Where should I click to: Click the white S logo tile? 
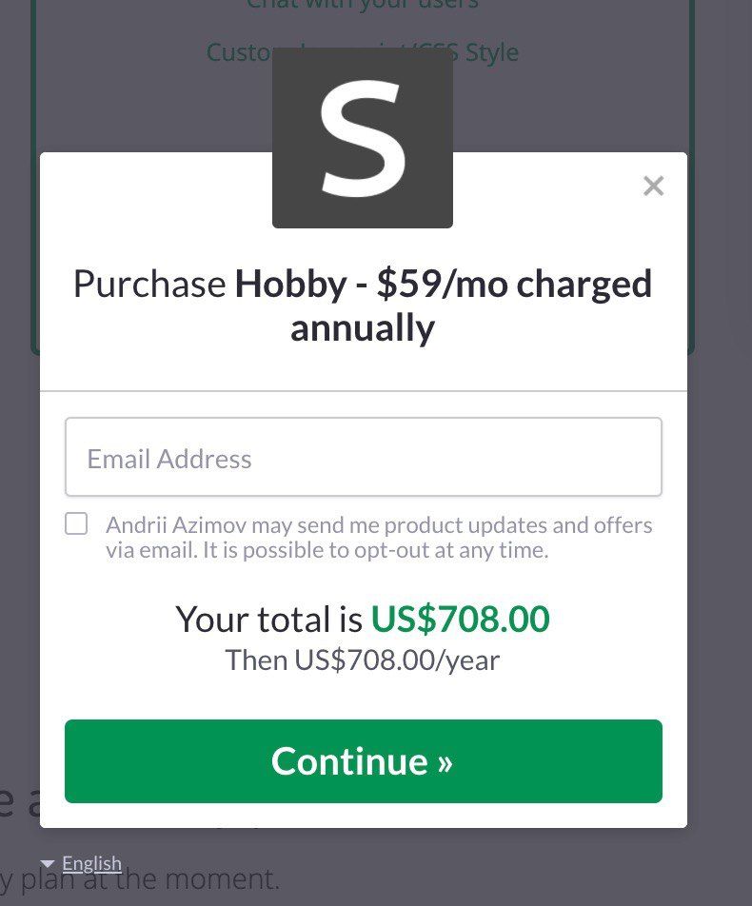363,138
